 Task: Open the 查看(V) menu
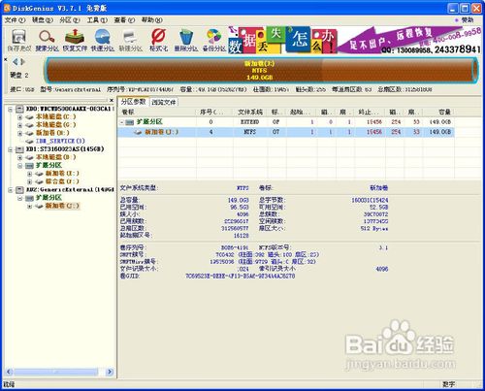(124, 20)
